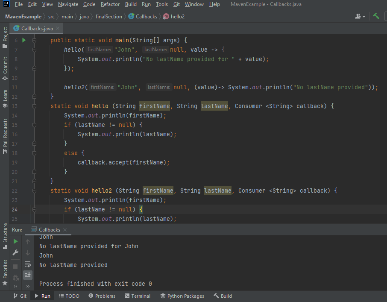Click finalSection breadcrumb
The height and width of the screenshot is (302, 387).
coord(109,17)
